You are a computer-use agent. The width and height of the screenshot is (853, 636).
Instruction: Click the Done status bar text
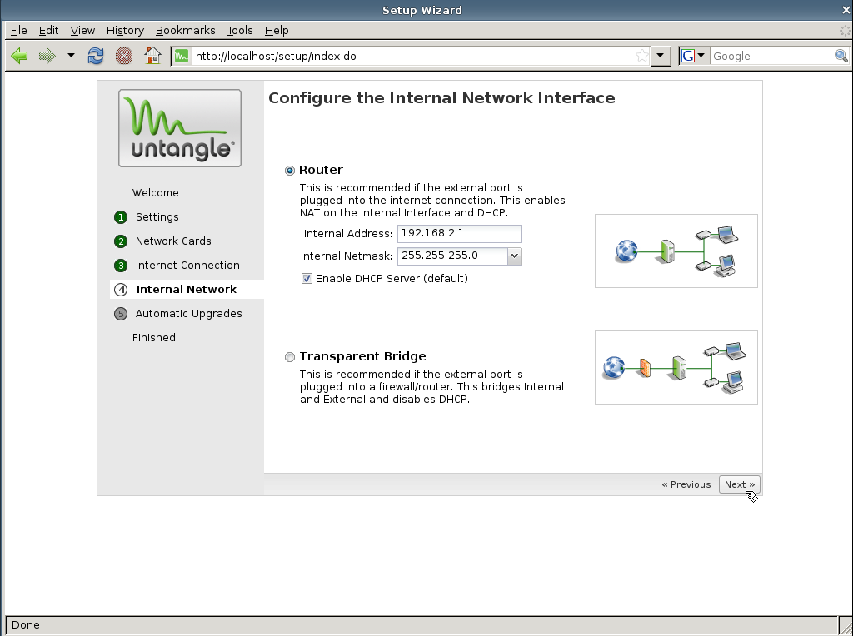(x=26, y=624)
